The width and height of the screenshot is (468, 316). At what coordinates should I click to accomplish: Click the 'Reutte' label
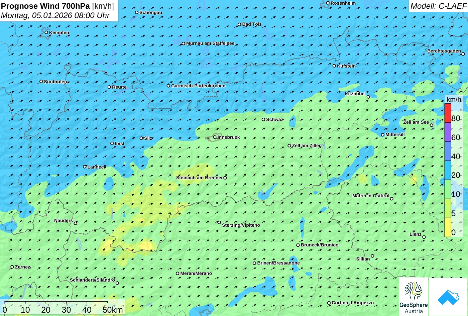pos(119,87)
